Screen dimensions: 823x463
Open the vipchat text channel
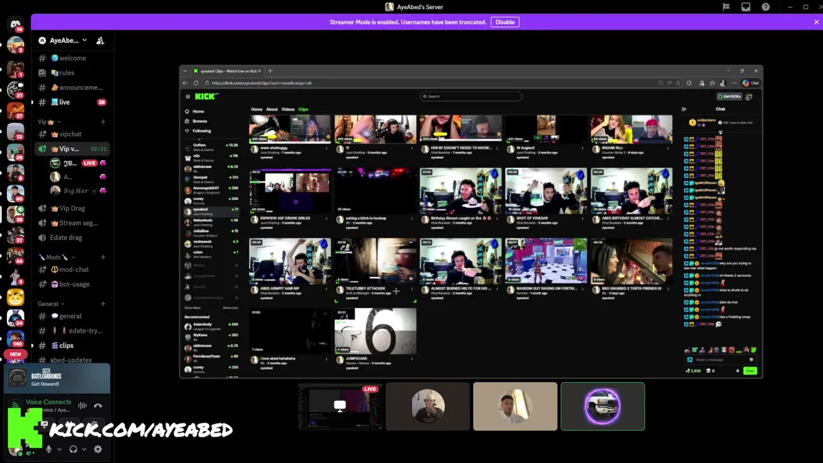coord(71,134)
